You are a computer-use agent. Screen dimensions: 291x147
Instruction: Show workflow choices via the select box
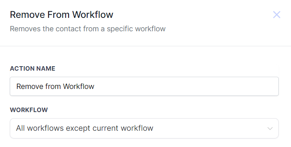(x=144, y=128)
